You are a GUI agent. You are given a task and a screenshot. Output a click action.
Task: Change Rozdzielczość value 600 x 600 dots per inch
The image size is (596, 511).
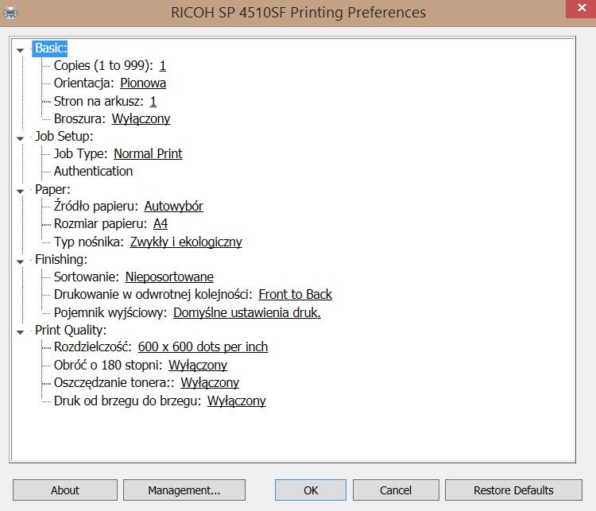click(203, 346)
